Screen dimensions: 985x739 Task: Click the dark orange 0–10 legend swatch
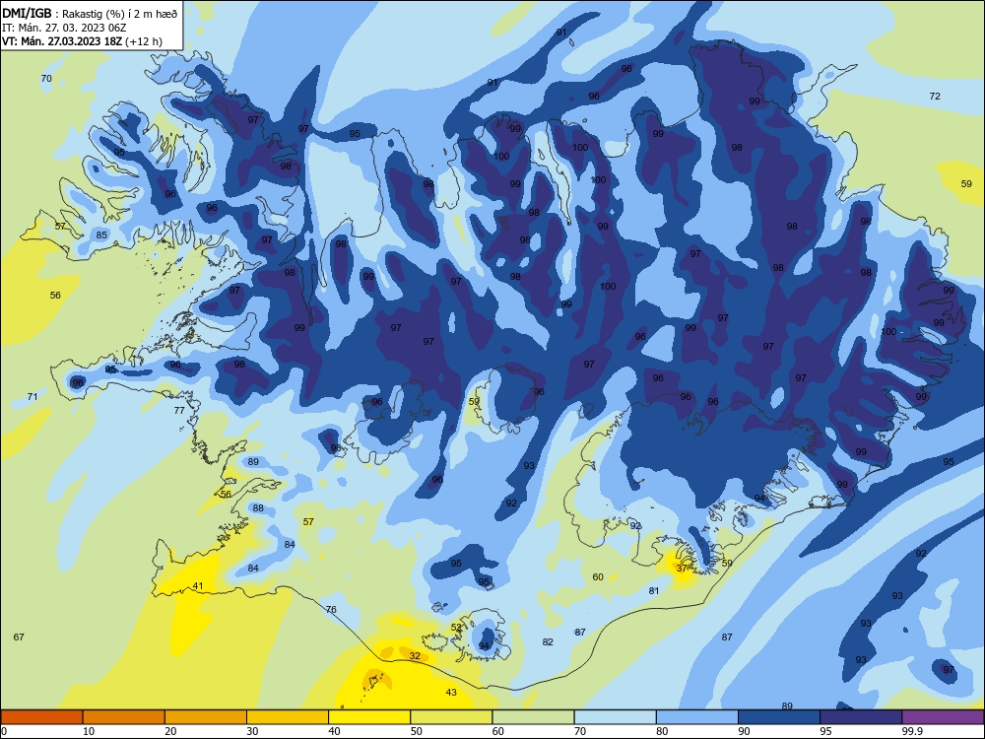pos(41,717)
